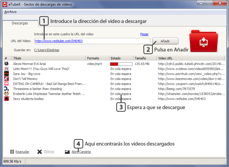
Task: Click the '135.65 Mb' size cell
Action: coord(142,64)
